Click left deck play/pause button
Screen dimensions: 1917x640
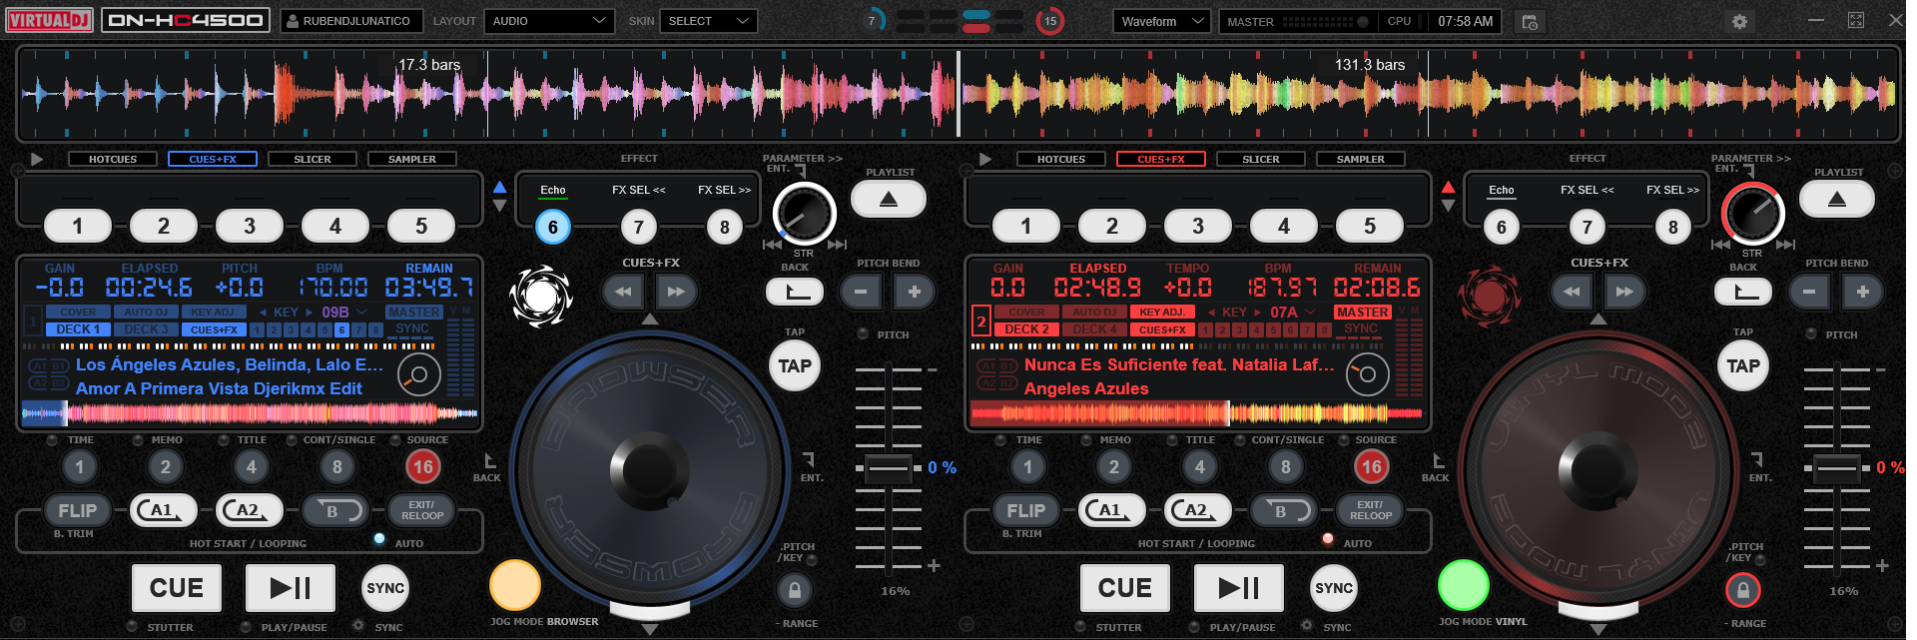coord(291,587)
